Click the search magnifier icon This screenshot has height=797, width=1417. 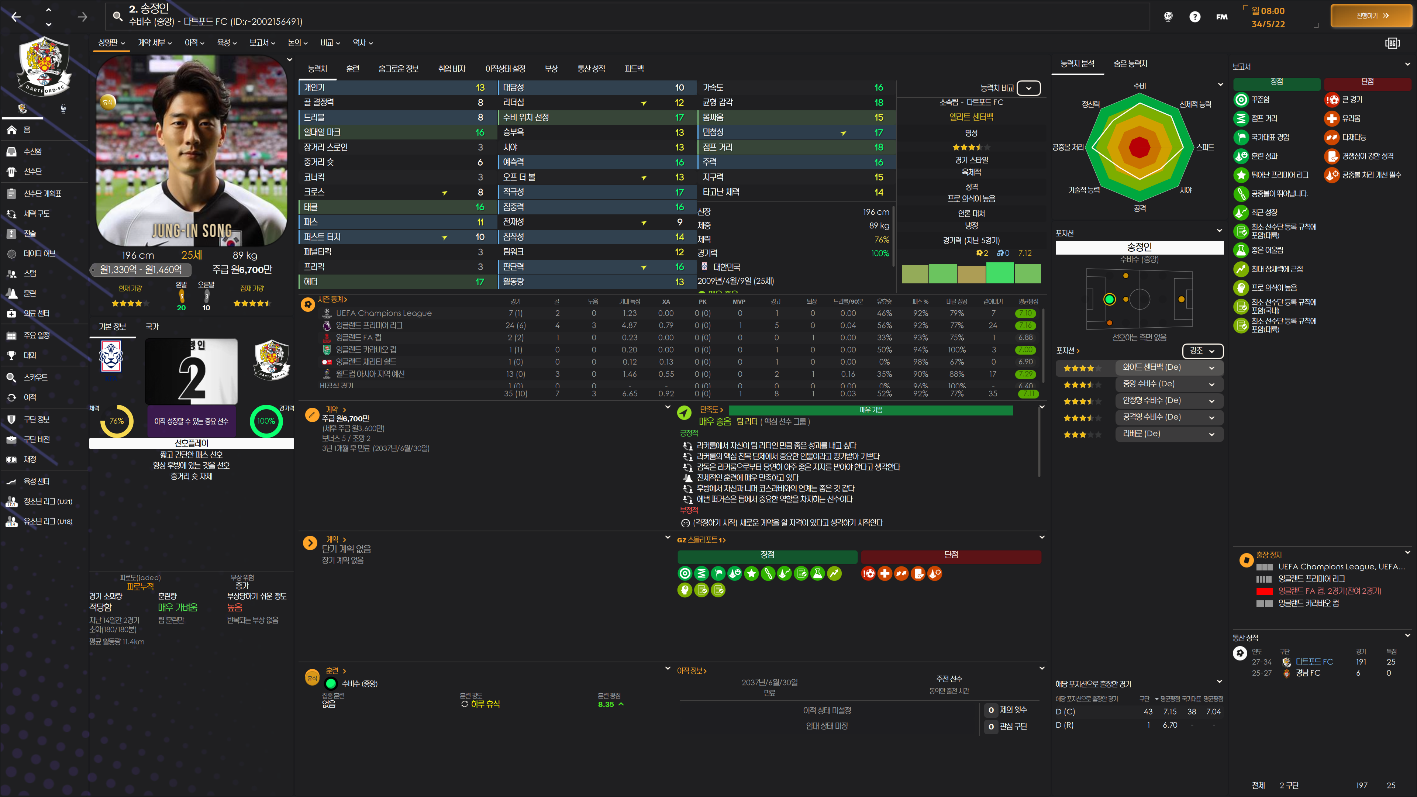click(117, 16)
